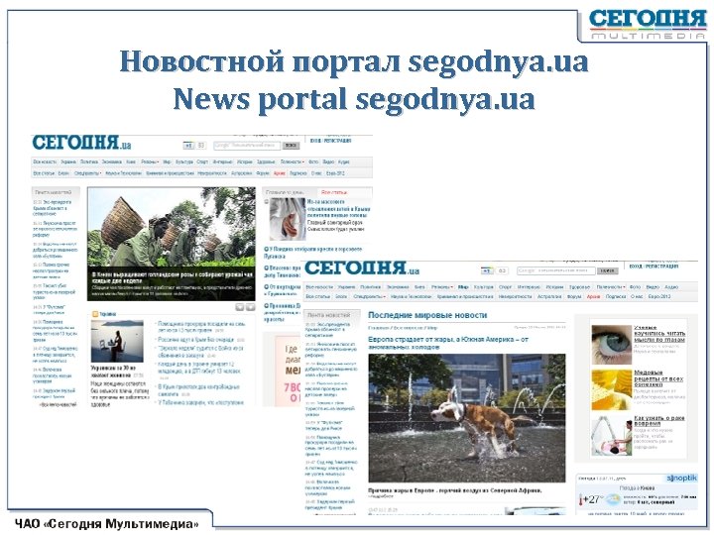The image size is (714, 535).
Task: Expand Регионы dropdown on the world news page
Action: click(x=442, y=287)
